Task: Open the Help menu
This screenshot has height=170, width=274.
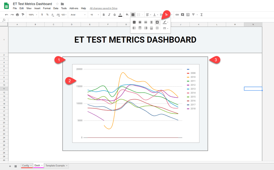Action: [83, 8]
